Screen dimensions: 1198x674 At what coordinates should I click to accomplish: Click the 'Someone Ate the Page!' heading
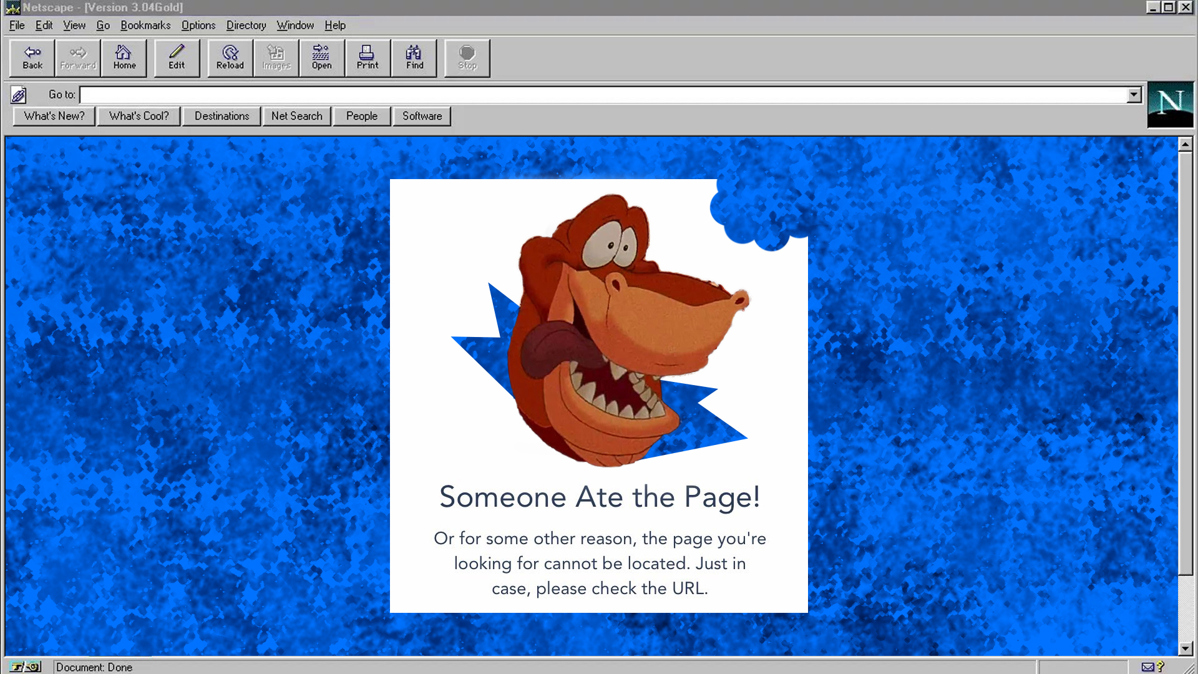coord(600,497)
